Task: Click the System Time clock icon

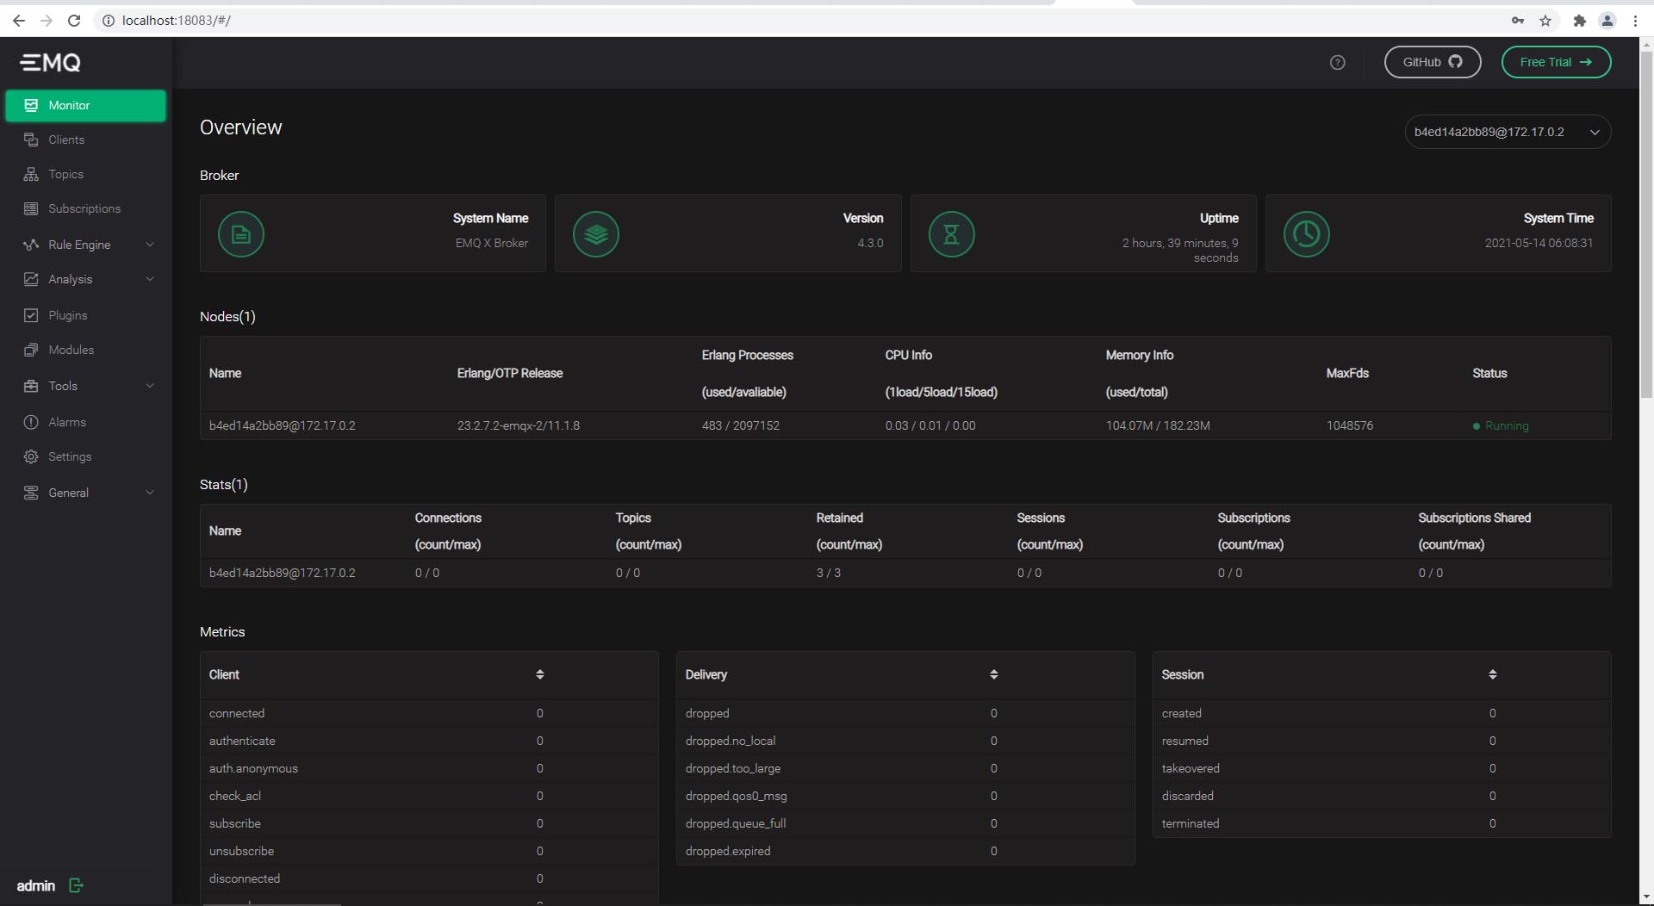Action: [x=1307, y=234]
